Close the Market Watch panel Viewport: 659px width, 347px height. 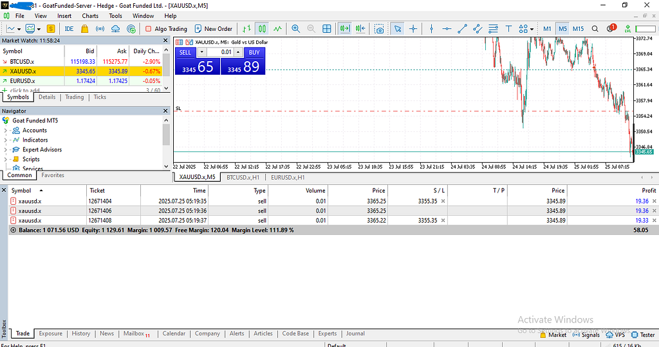click(165, 41)
